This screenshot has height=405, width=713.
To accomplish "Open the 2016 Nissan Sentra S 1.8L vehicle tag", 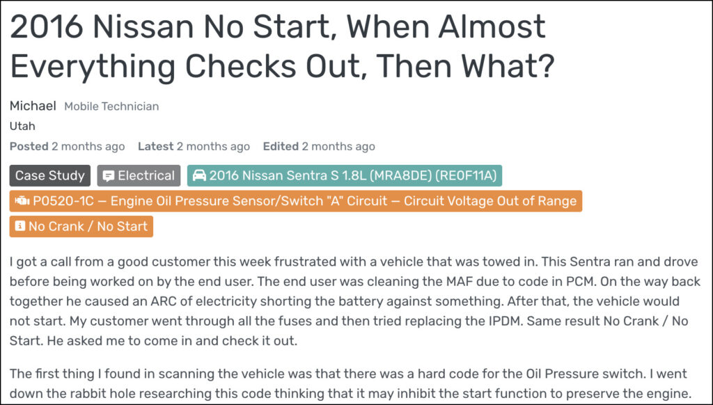I will click(345, 176).
